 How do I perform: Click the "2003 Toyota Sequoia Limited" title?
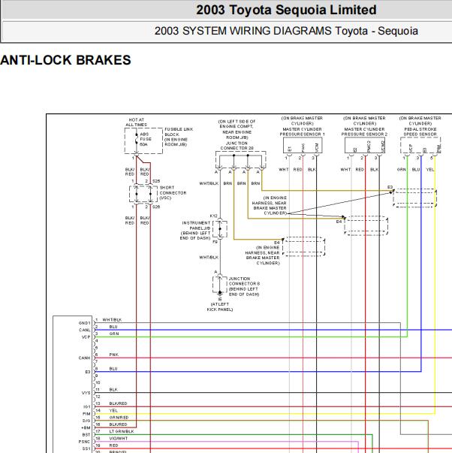[x=286, y=10]
